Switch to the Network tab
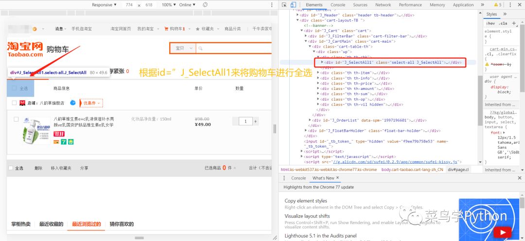Viewport: 525px width, 241px height. pyautogui.click(x=383, y=5)
